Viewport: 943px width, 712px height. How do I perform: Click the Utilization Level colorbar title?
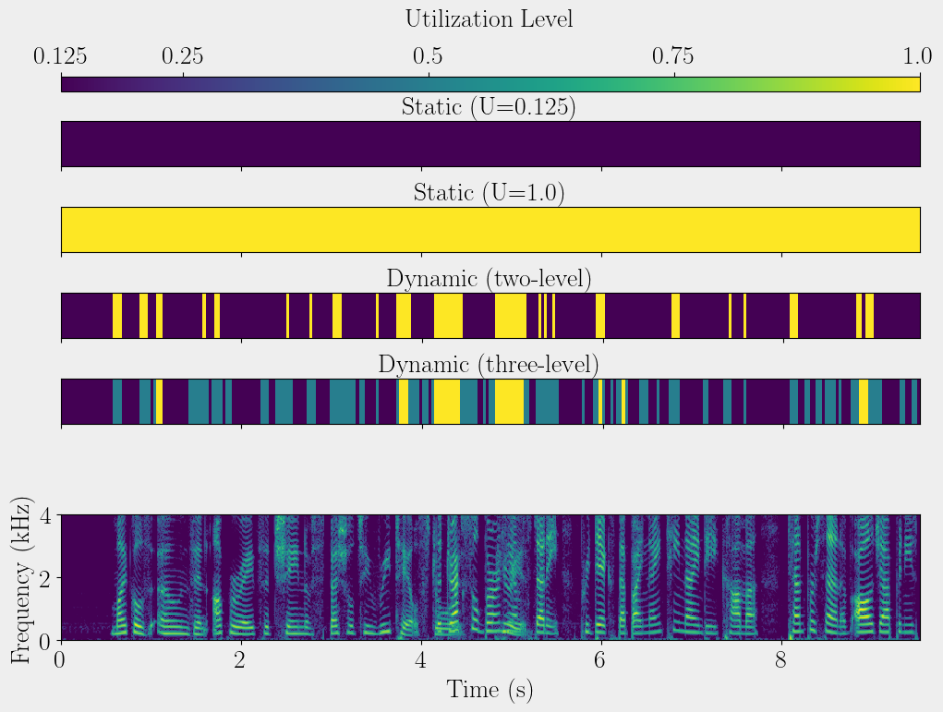click(x=489, y=18)
